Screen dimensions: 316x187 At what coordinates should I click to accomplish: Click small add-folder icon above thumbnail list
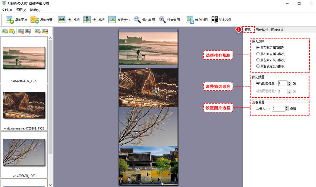point(12,31)
